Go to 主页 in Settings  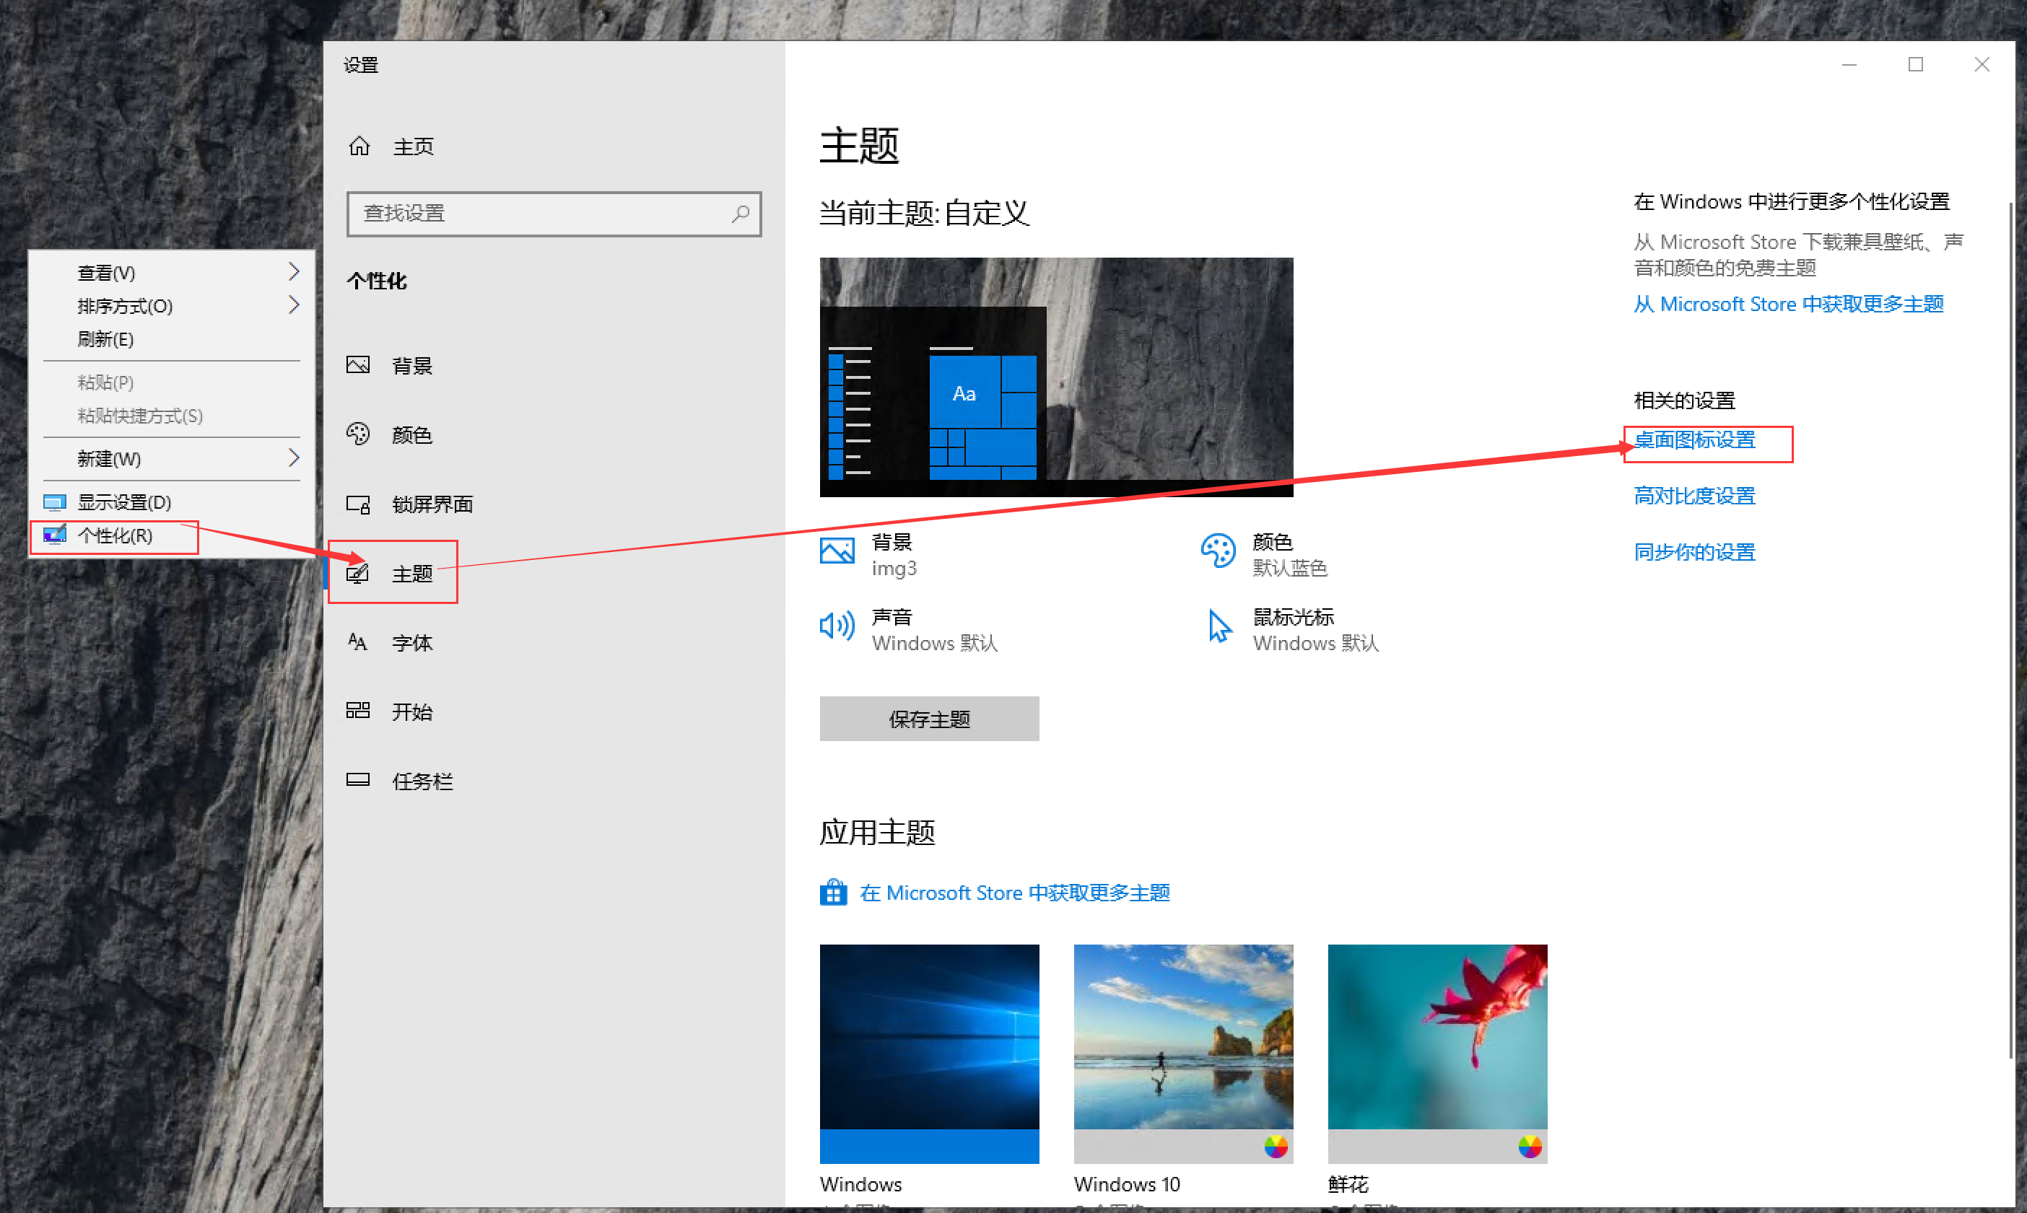[554, 146]
